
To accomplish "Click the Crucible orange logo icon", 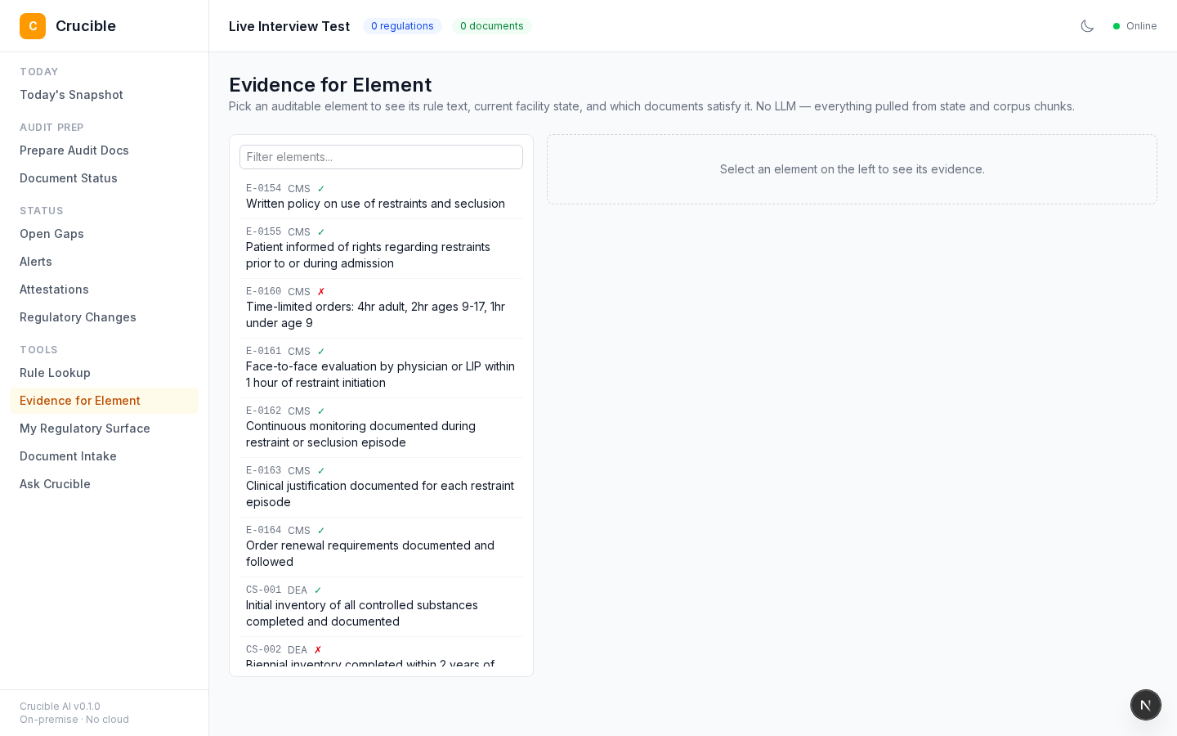I will pos(33,26).
